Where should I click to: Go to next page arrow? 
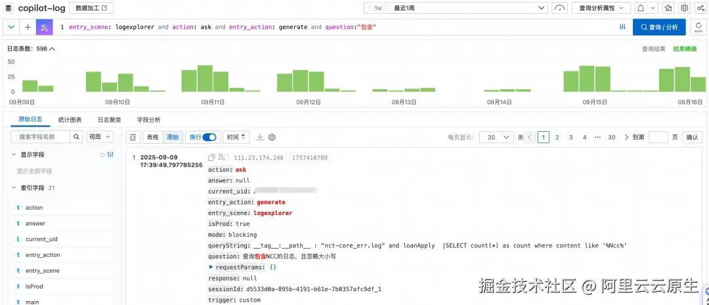[x=626, y=137]
